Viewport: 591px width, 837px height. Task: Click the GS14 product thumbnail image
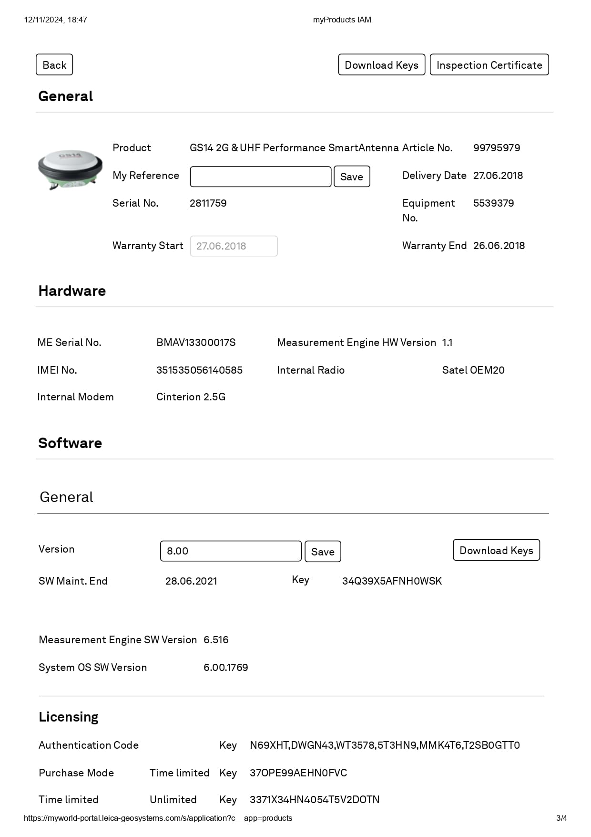(71, 169)
